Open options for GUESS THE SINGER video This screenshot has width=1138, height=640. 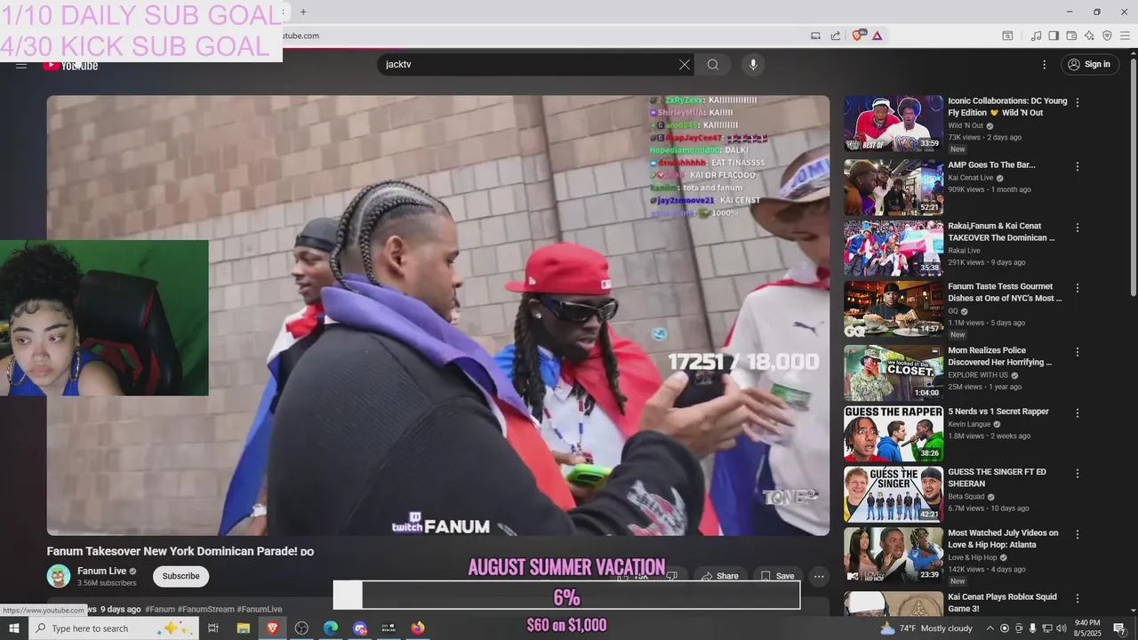tap(1078, 474)
